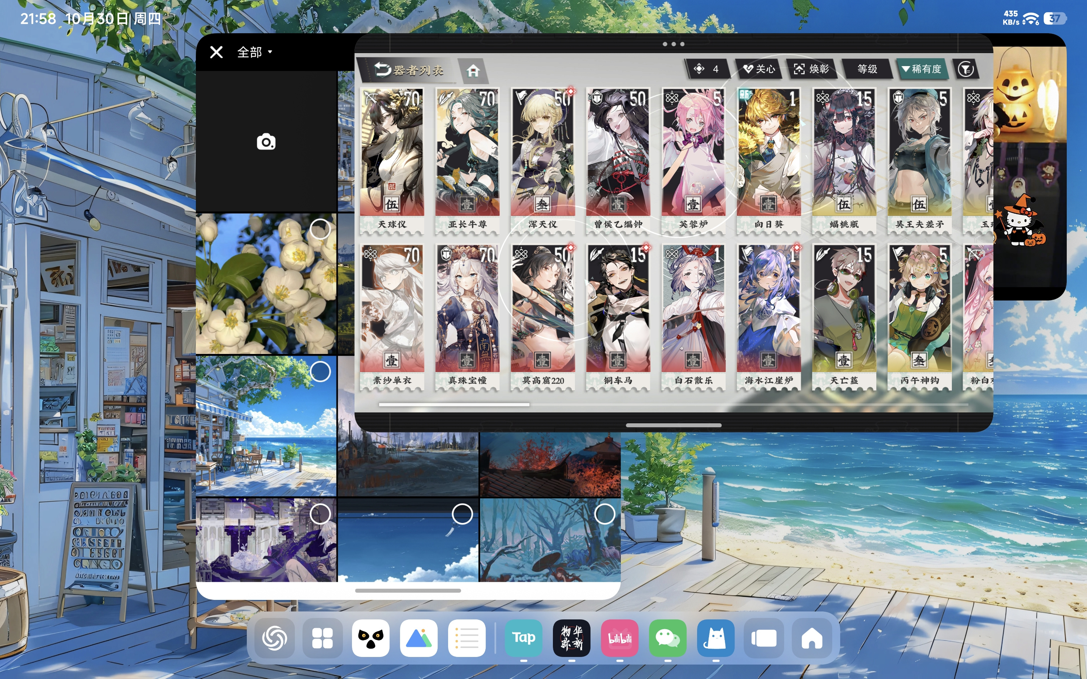Open the three-dot menu atop the game window
This screenshot has height=679, width=1087.
coord(673,44)
